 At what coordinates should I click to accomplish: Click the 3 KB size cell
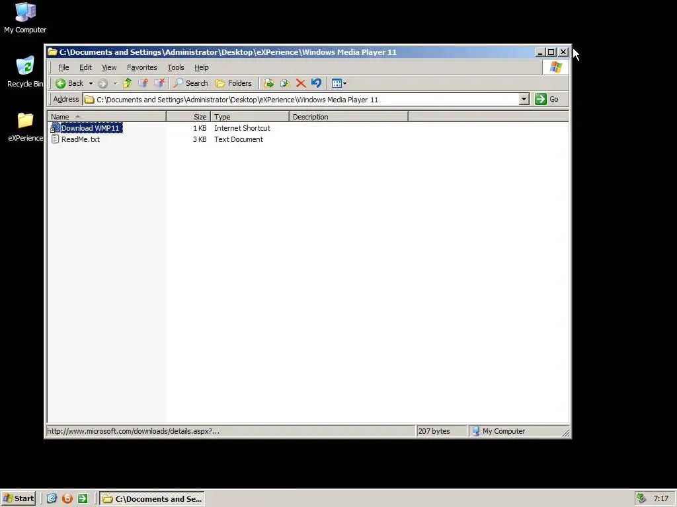click(200, 139)
